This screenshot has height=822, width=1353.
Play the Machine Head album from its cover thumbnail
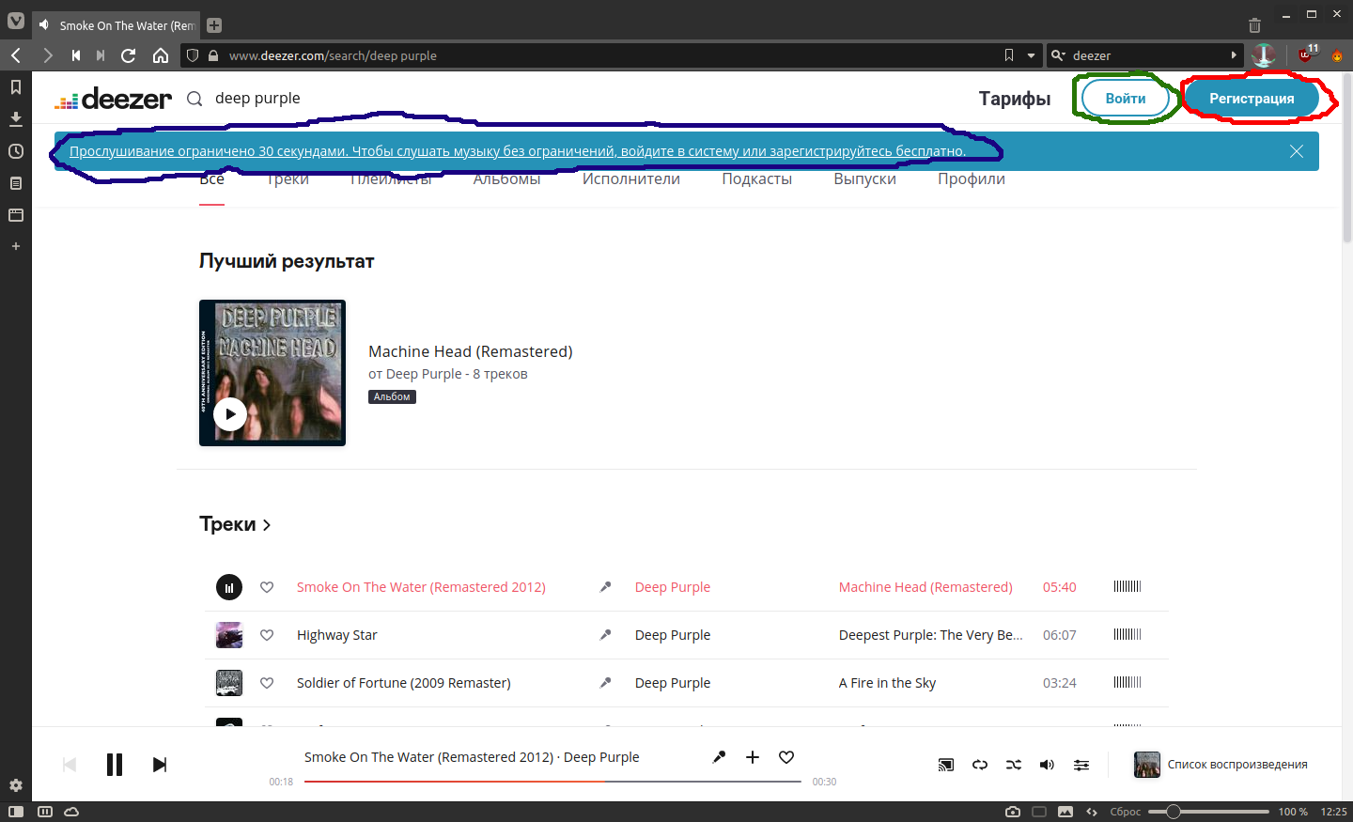pos(230,413)
